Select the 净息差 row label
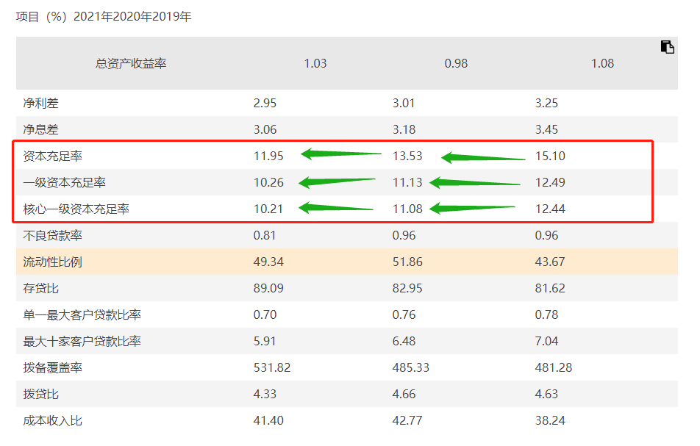 point(40,130)
